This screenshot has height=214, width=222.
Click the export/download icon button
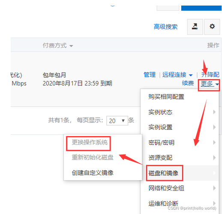[x=195, y=27]
